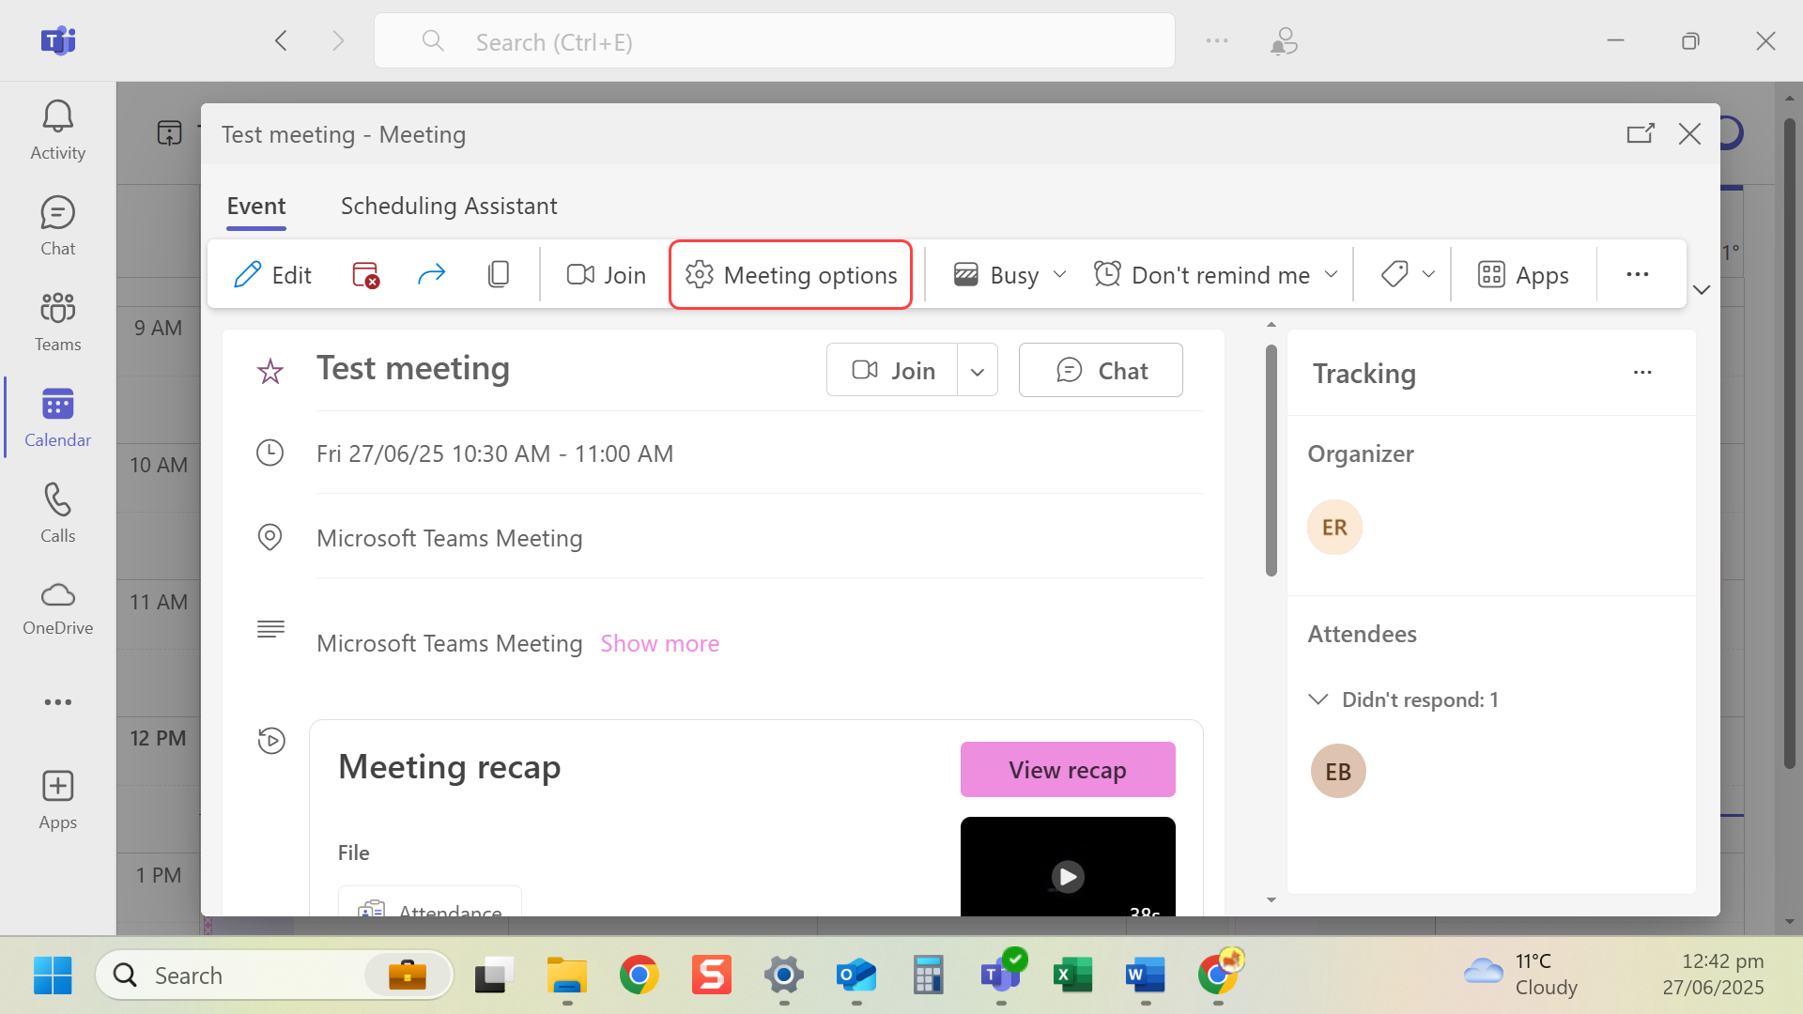
Task: Navigate back with the arrow
Action: tap(281, 40)
